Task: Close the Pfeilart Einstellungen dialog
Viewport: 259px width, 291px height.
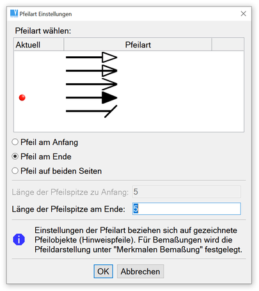Action: pos(243,13)
